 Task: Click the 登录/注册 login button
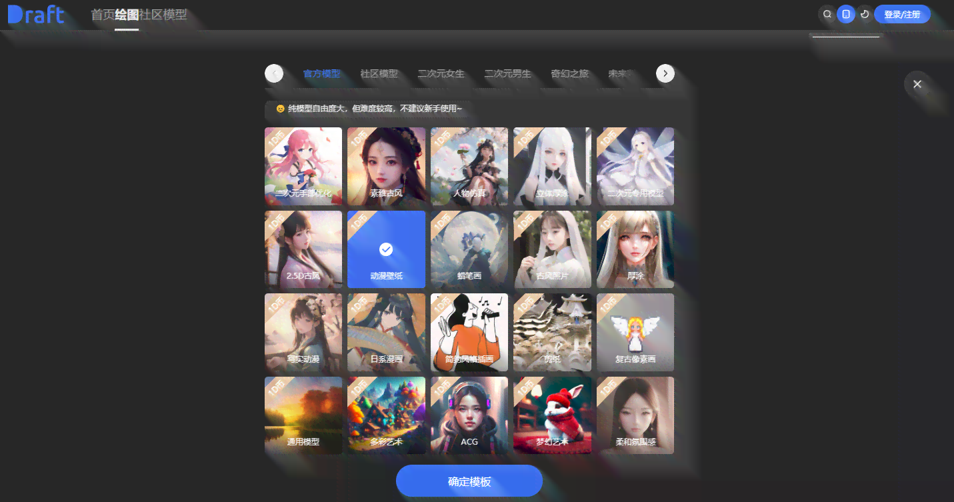pyautogui.click(x=902, y=15)
